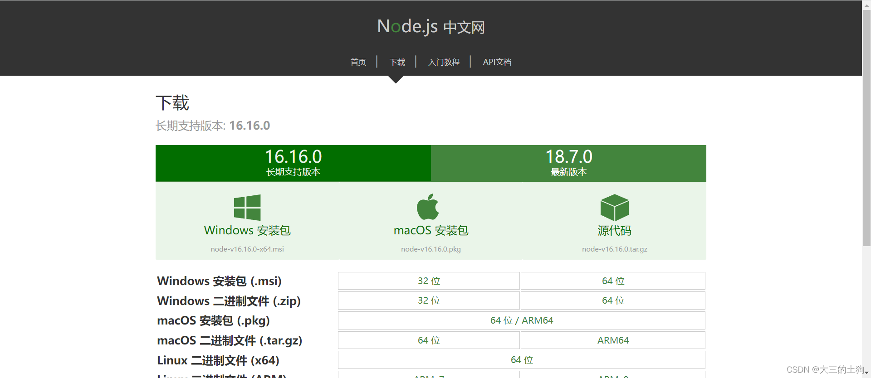Download the macOS 安装包 link
The width and height of the screenshot is (871, 378).
tap(431, 230)
